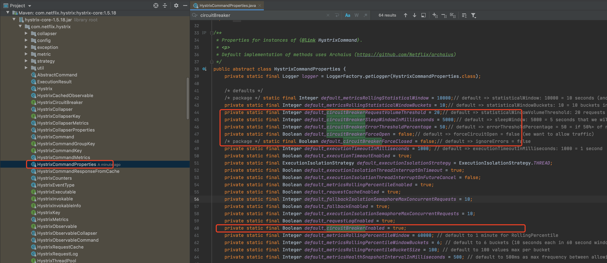Open the Project panel settings gear
This screenshot has width=607, height=263.
tap(176, 5)
